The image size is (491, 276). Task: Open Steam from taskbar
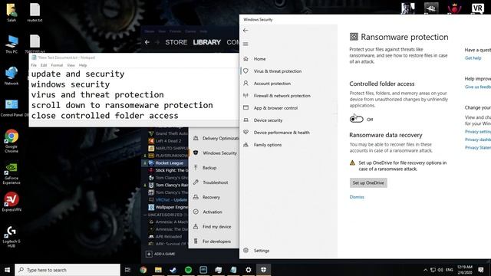(x=173, y=270)
